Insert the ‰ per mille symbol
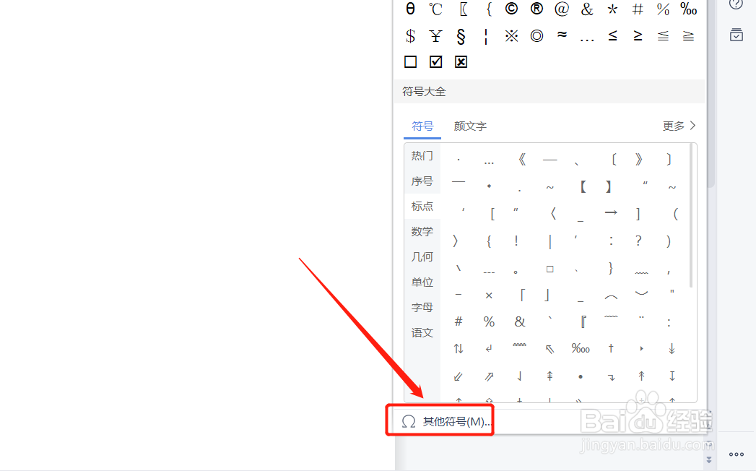Viewport: 756px width, 471px height. click(687, 9)
